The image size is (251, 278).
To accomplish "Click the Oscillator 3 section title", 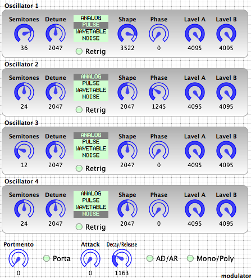I will pyautogui.click(x=21, y=123).
